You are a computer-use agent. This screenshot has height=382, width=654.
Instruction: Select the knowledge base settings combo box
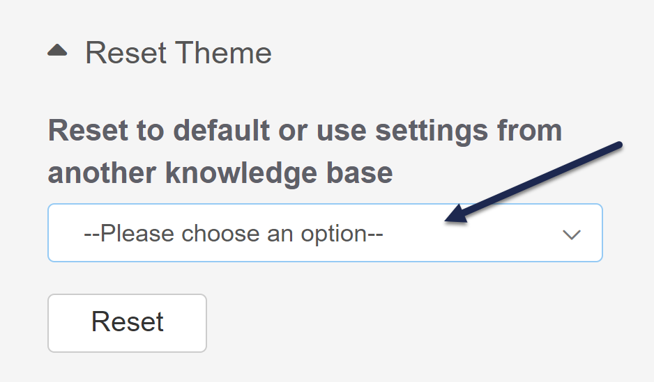click(325, 233)
